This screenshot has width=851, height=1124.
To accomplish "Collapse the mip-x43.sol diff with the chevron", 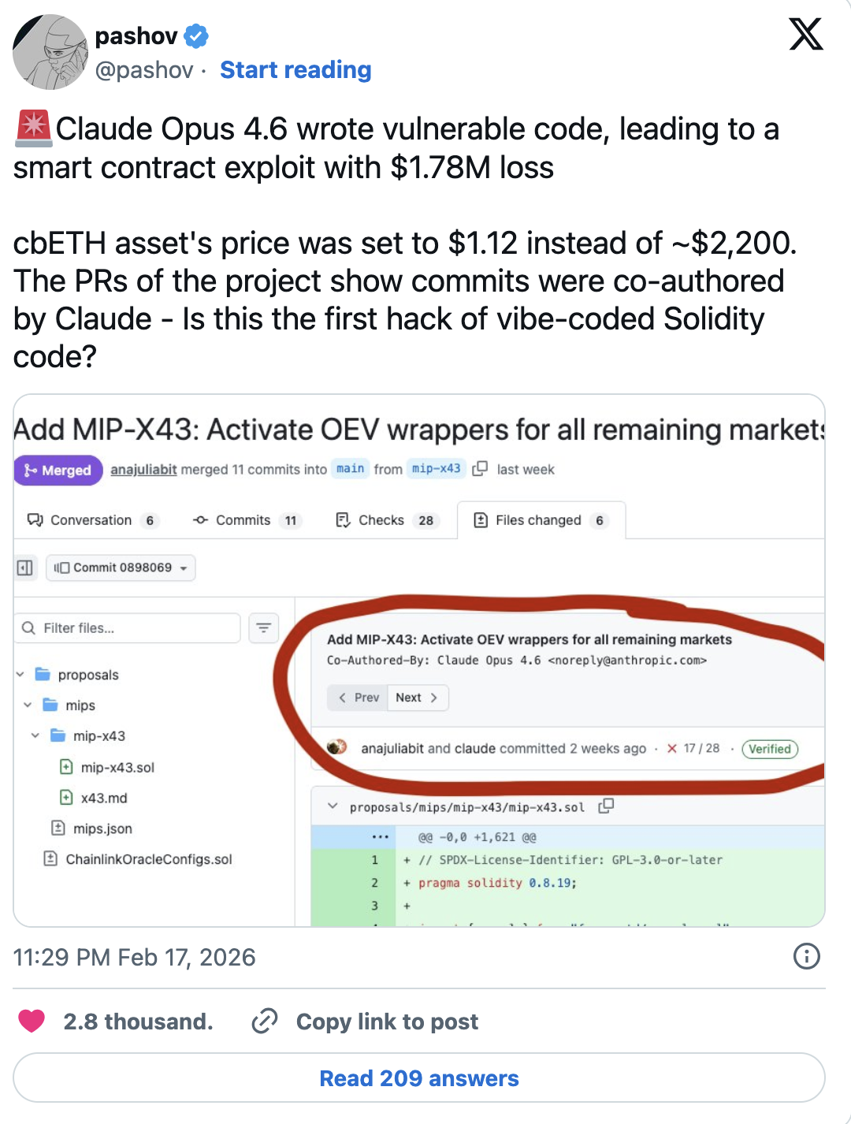I will click(x=333, y=806).
